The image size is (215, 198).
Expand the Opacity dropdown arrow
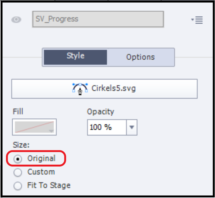(132, 127)
